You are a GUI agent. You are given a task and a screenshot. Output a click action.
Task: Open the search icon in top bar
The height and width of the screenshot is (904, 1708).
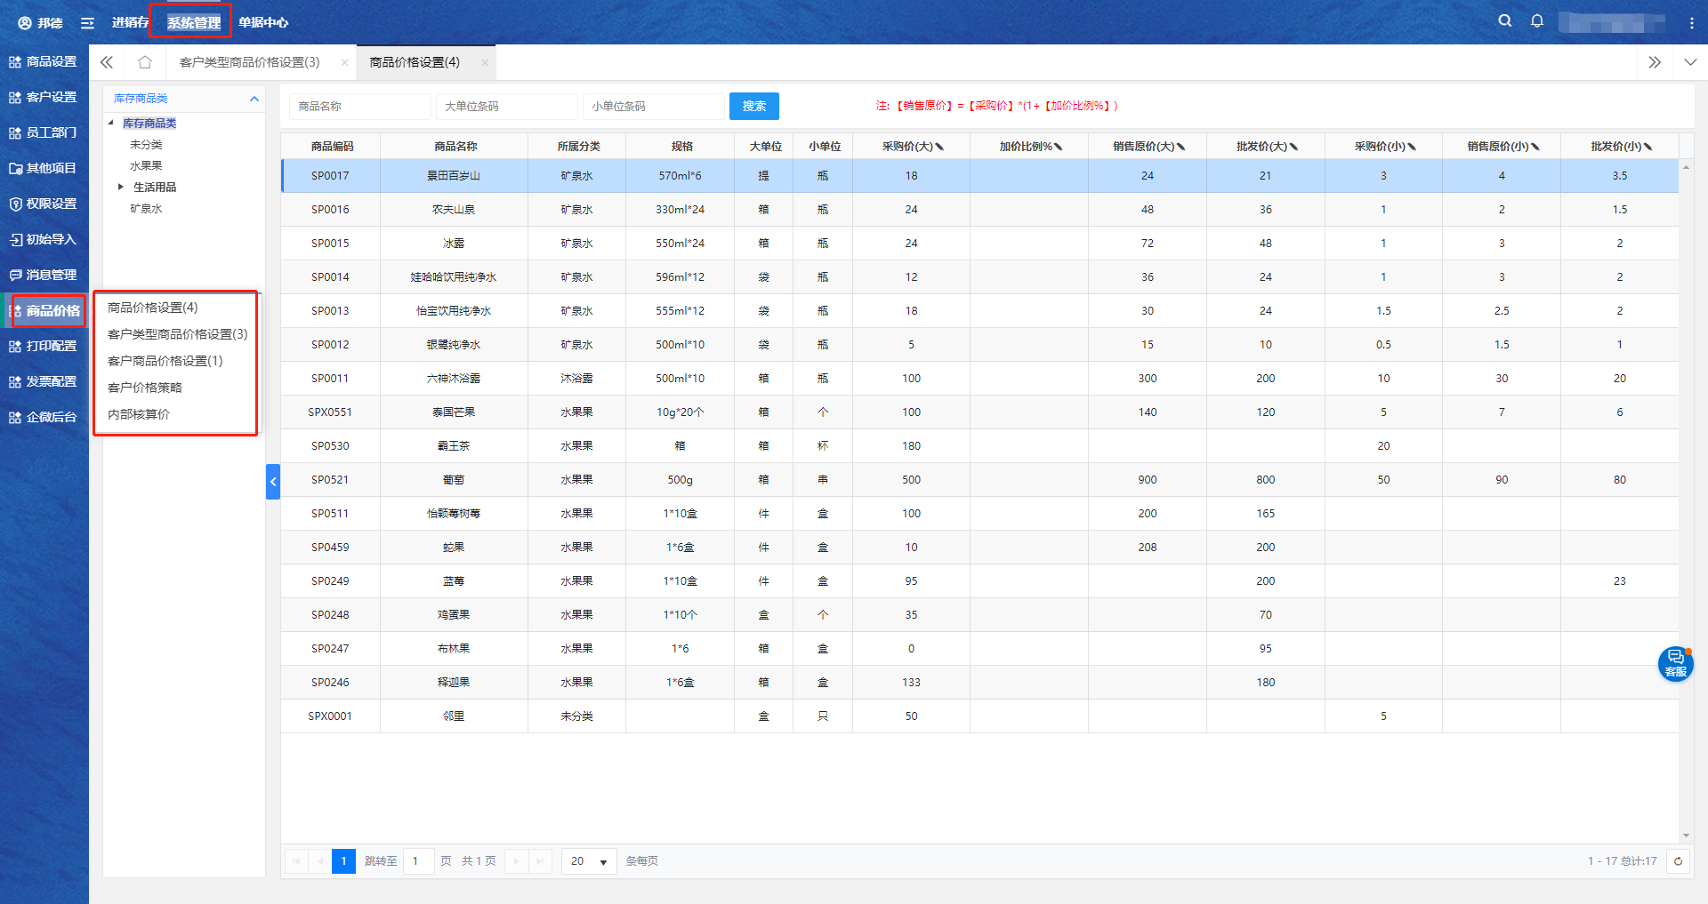click(1504, 20)
